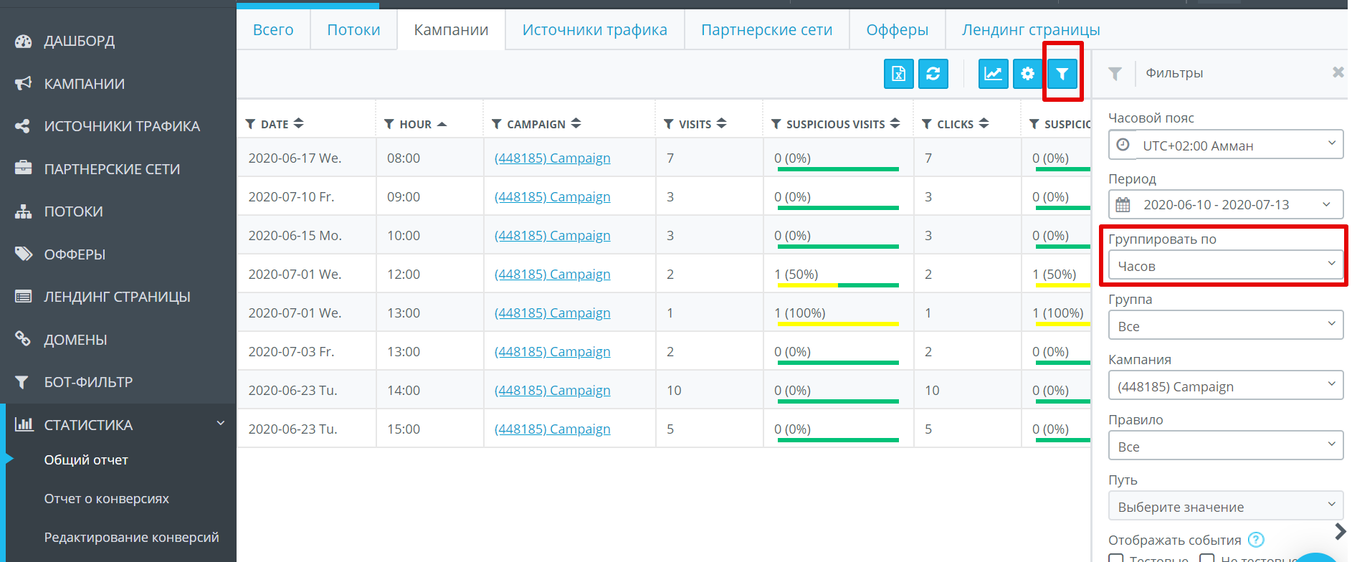The height and width of the screenshot is (562, 1352).
Task: Click suspicious visits bar in 08:00 row
Action: 838,169
